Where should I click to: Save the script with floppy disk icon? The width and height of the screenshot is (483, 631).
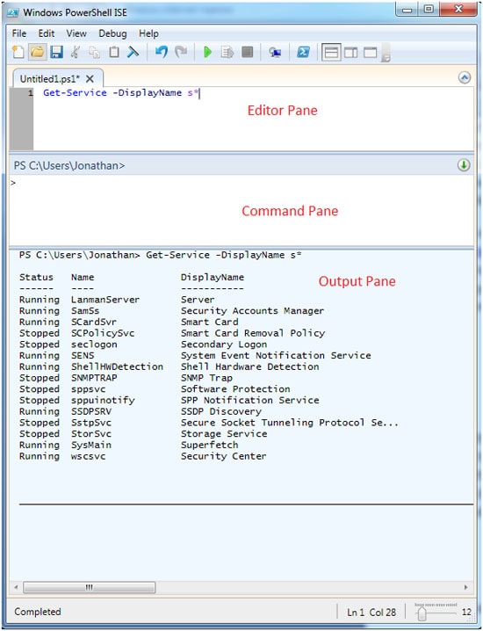56,53
